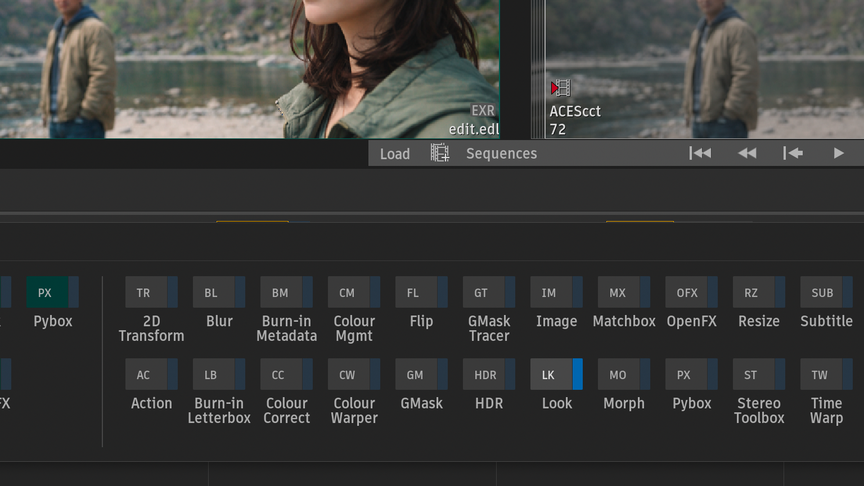
Task: Select the GMask Tracer GT effect
Action: pos(483,292)
